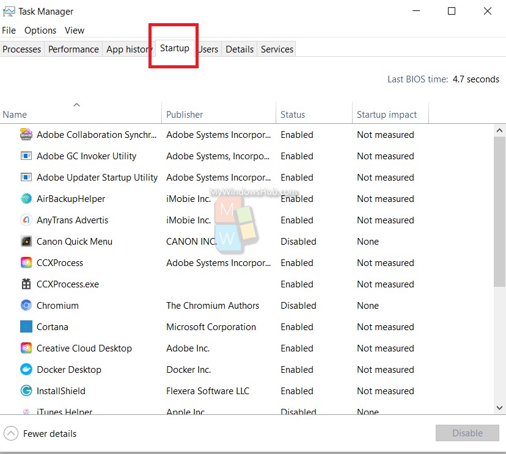Click publisher Adobe Inc.
This screenshot has width=506, height=454.
tap(188, 348)
